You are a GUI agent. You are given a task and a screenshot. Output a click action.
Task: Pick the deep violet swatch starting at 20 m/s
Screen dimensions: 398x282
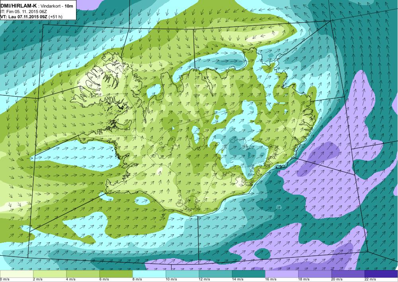point(348,274)
